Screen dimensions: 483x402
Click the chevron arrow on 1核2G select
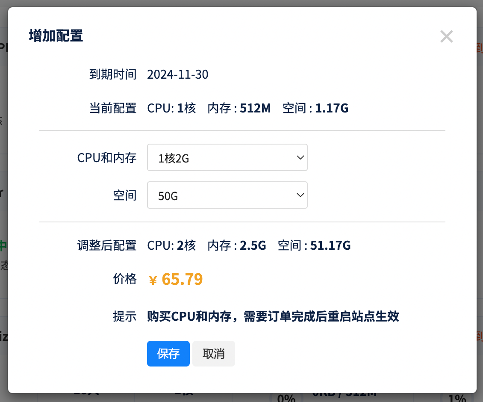(300, 158)
